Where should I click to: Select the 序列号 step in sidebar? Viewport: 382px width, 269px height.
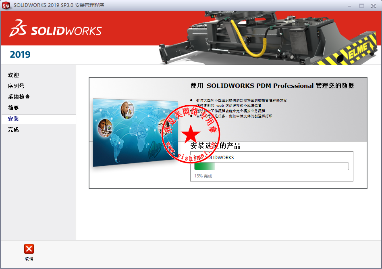click(16, 86)
